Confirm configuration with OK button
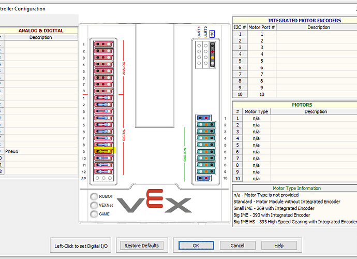 [x=196, y=246]
